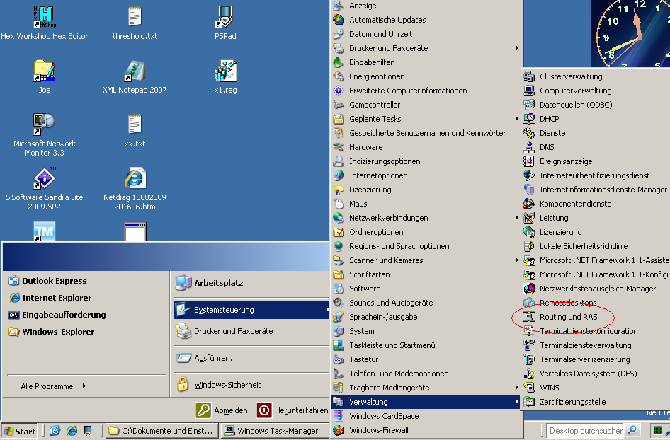
Task: Expand Drucker und Faxgeräte in control panel list
Action: click(426, 48)
